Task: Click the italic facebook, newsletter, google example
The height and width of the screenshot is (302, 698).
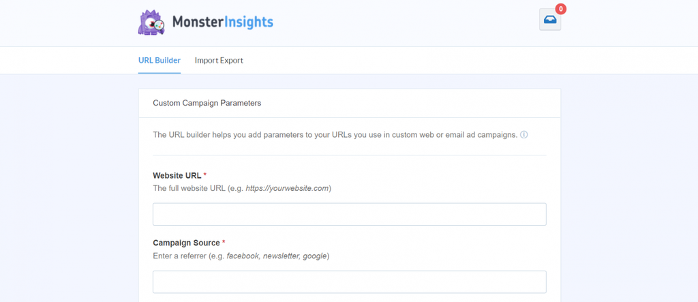Action: tap(277, 256)
